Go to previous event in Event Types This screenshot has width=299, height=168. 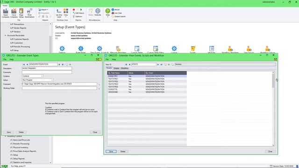(27, 64)
